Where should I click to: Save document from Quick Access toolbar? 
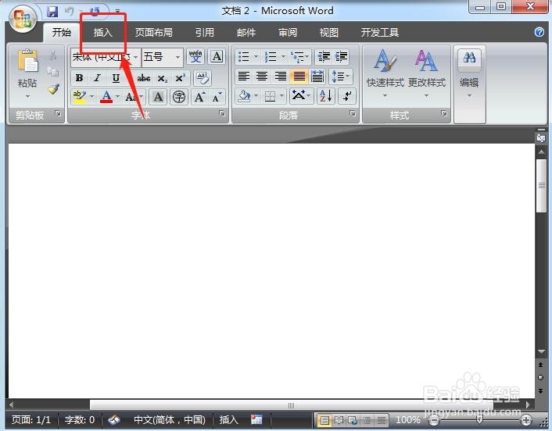pyautogui.click(x=52, y=12)
